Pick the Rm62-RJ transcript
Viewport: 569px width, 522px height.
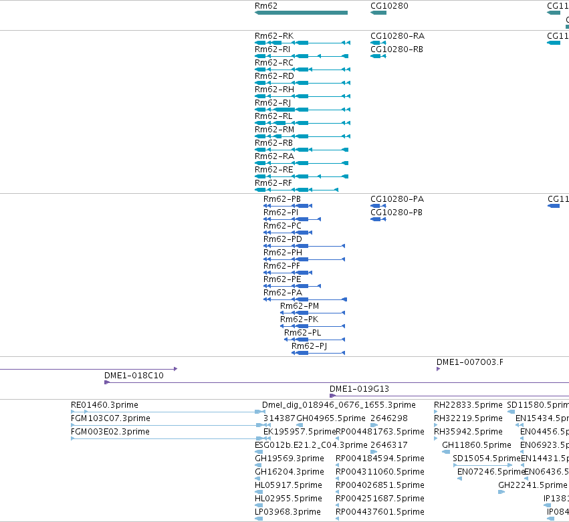pyautogui.click(x=303, y=110)
